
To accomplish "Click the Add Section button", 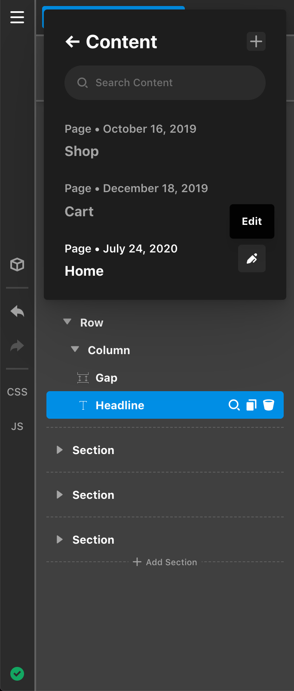I will click(x=165, y=562).
